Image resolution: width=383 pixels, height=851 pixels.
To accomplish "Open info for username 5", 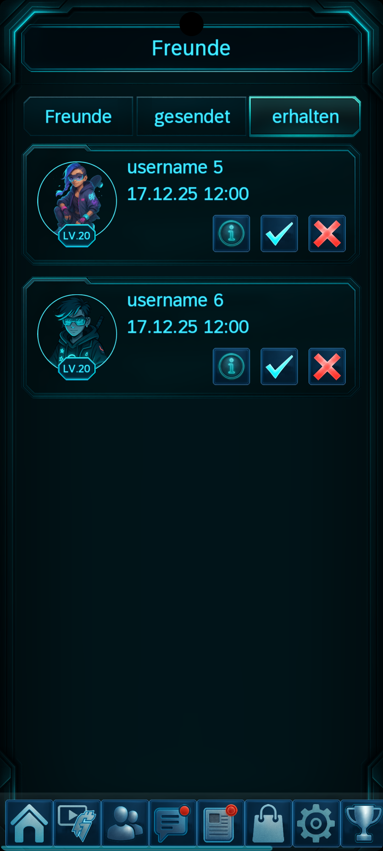I will (231, 234).
